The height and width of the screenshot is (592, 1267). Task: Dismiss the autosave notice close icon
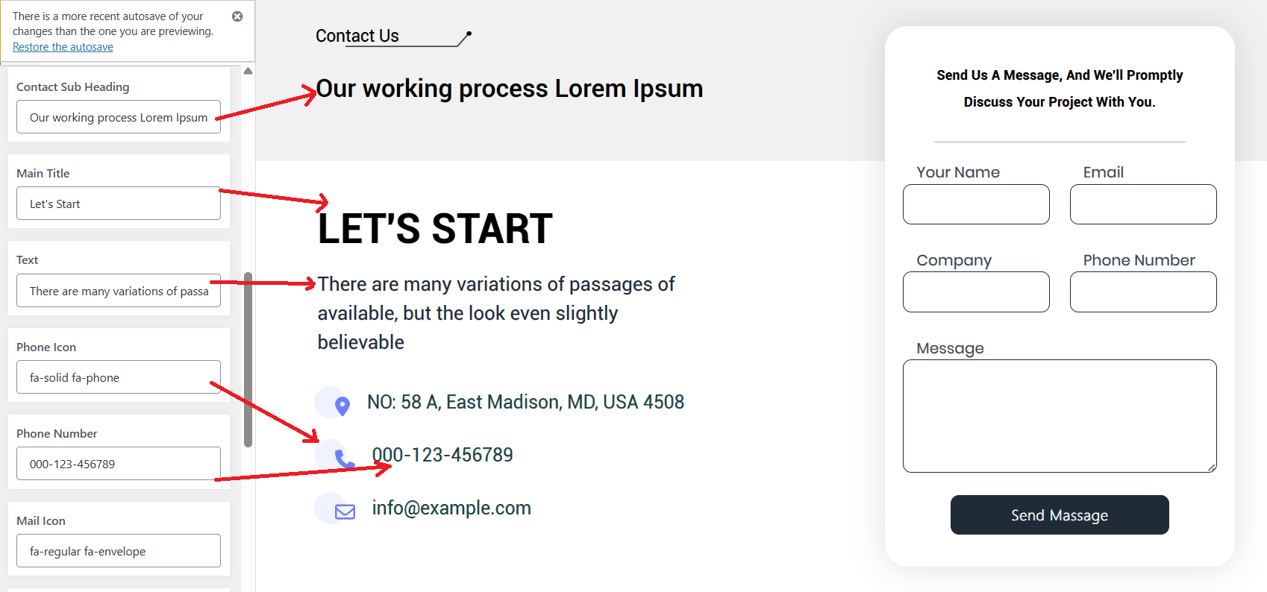click(237, 16)
